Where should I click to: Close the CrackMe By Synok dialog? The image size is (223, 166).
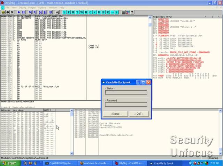148,82
